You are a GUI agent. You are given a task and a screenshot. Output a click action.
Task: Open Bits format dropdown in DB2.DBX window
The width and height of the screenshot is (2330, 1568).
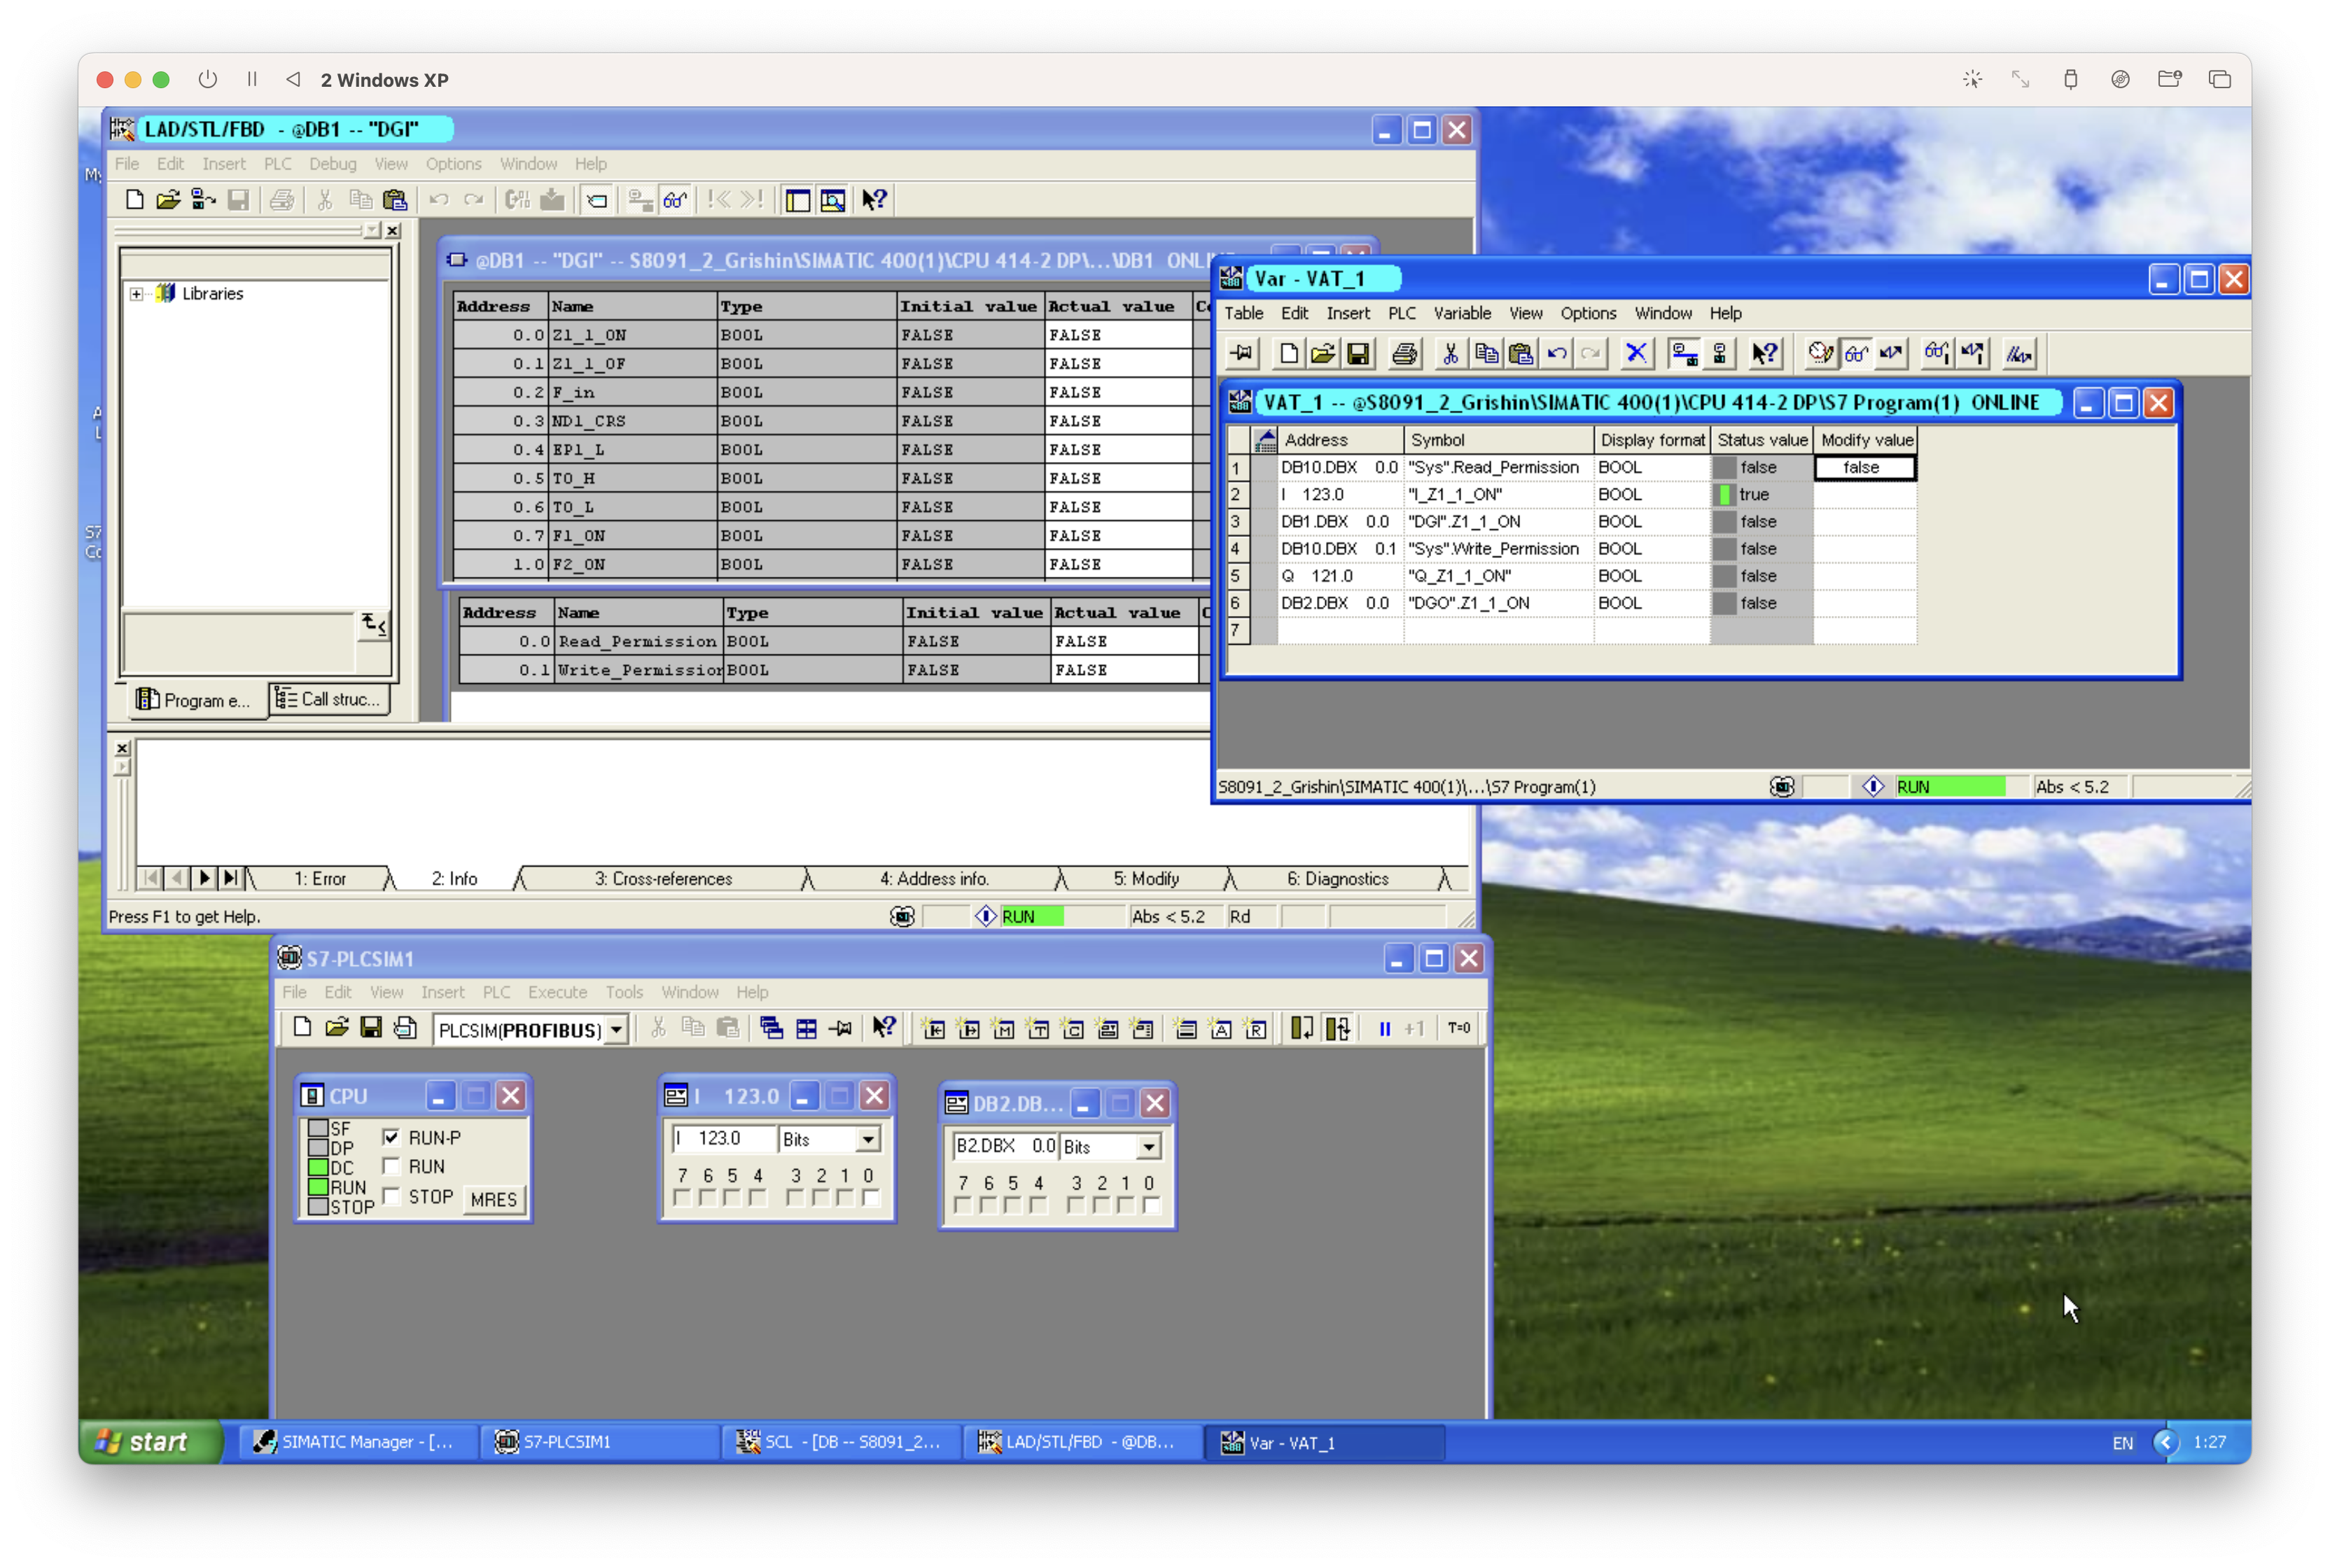[x=1149, y=1146]
